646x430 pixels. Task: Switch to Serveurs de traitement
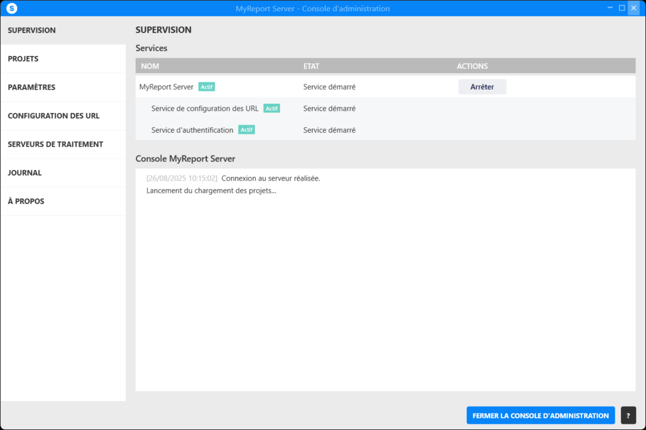coord(55,144)
